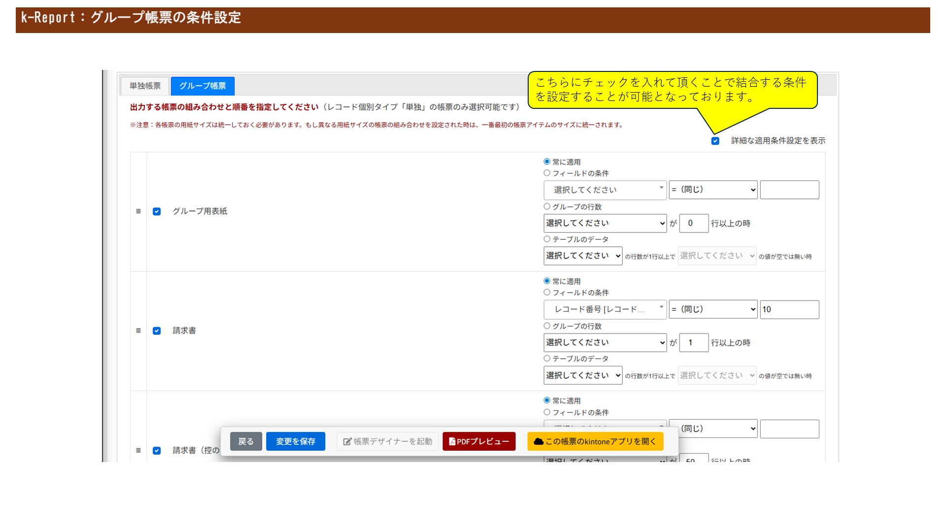
Task: Launch the 帳票デザイナーを起動 edit icon button
Action: pyautogui.click(x=388, y=441)
